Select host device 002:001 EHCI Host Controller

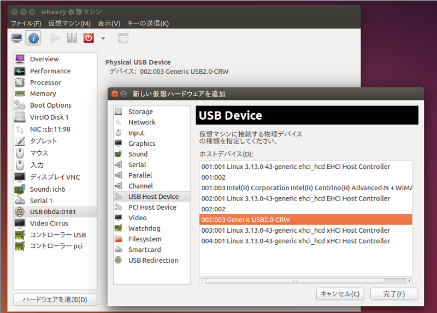coord(306,198)
